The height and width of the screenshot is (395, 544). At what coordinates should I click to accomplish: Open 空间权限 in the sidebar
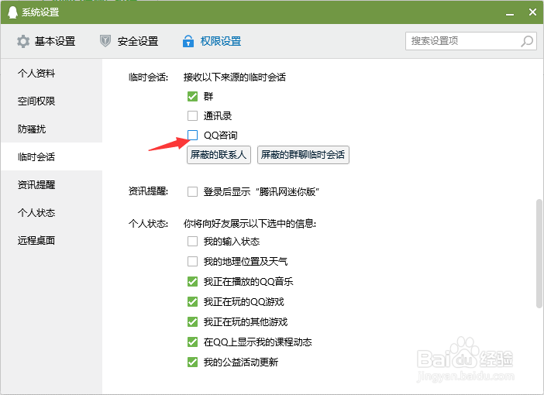tap(51, 101)
